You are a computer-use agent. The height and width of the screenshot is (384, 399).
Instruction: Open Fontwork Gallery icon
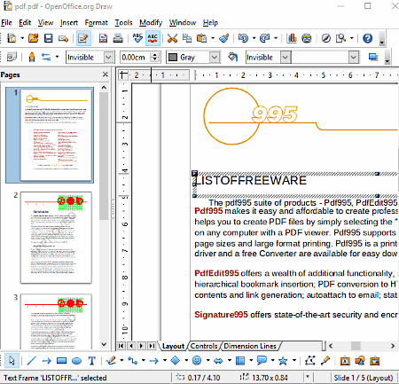pos(345,361)
